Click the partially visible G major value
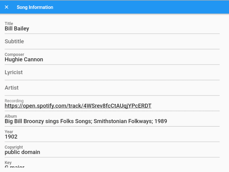This screenshot has height=172, width=229. (15, 167)
